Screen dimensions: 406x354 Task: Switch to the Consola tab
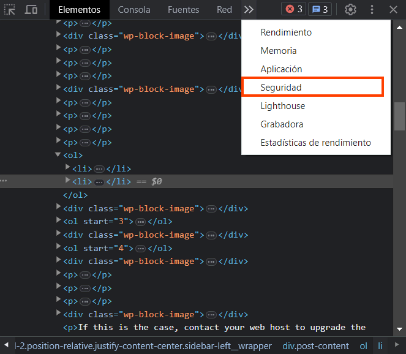tap(133, 10)
